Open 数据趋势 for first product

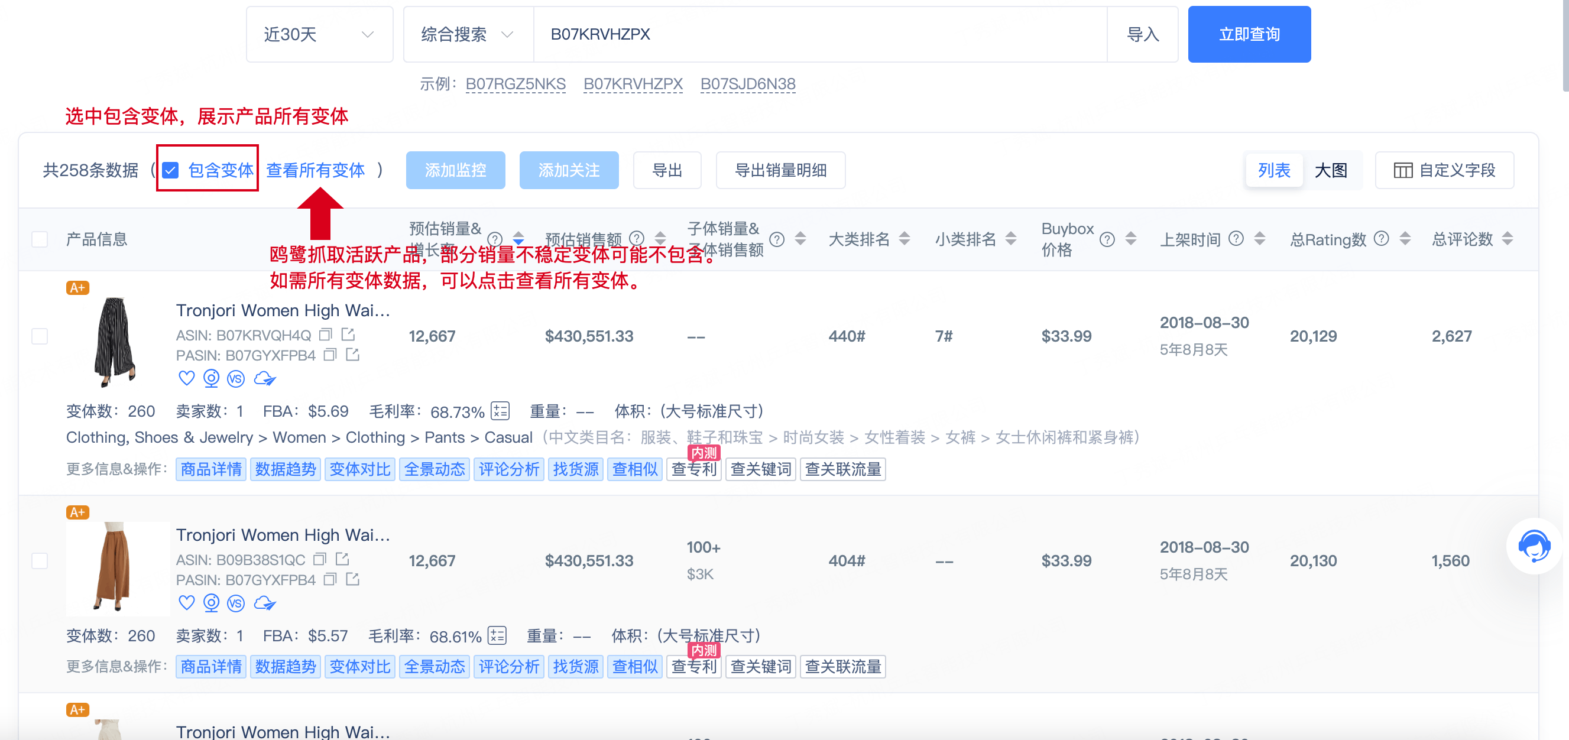[x=285, y=469]
